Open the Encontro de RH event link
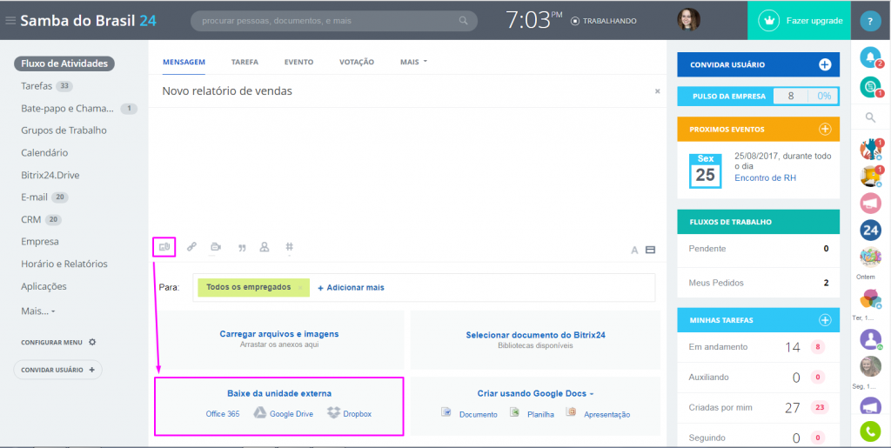Screen dimensions: 891x448 766,177
